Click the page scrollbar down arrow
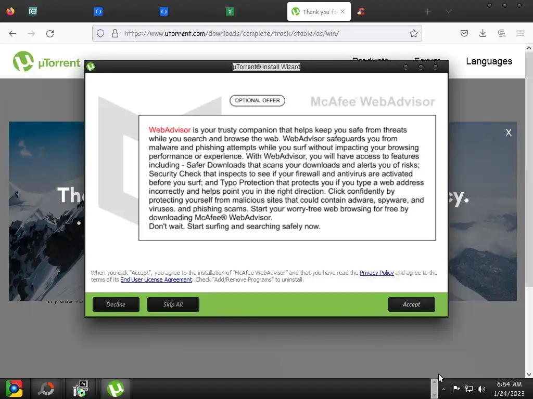Viewport: 533px width, 399px height. click(x=529, y=375)
